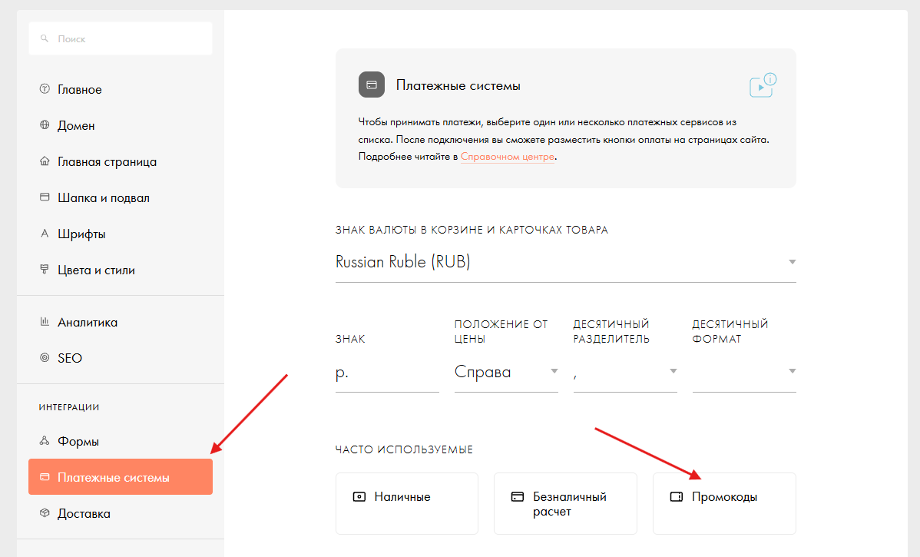Open the Положение от цены dropdown showing Справа
920x557 pixels.
click(506, 372)
